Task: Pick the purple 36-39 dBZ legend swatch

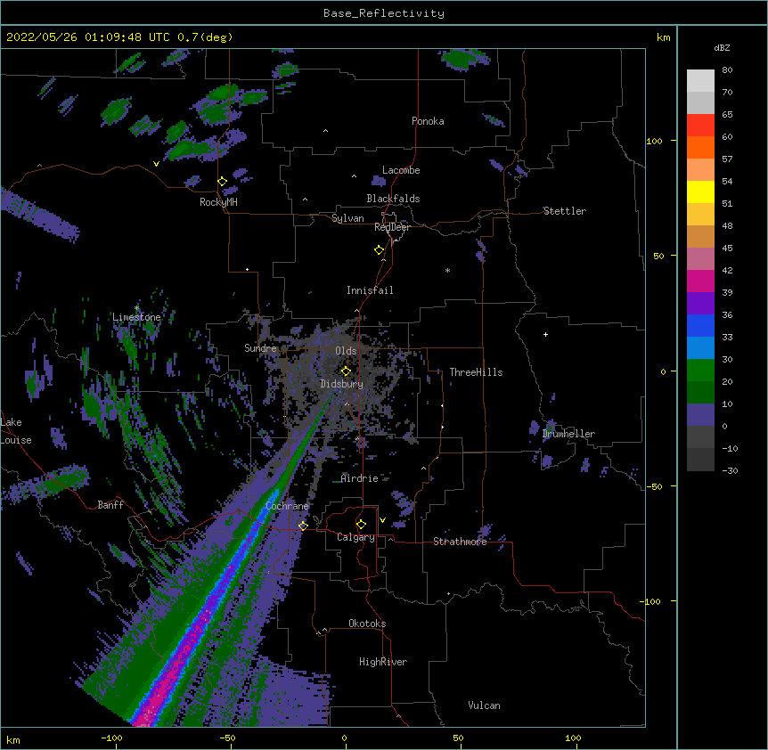Action: pyautogui.click(x=700, y=304)
